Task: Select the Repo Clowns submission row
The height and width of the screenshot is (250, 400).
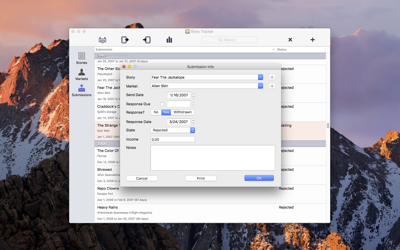Action: click(210, 194)
